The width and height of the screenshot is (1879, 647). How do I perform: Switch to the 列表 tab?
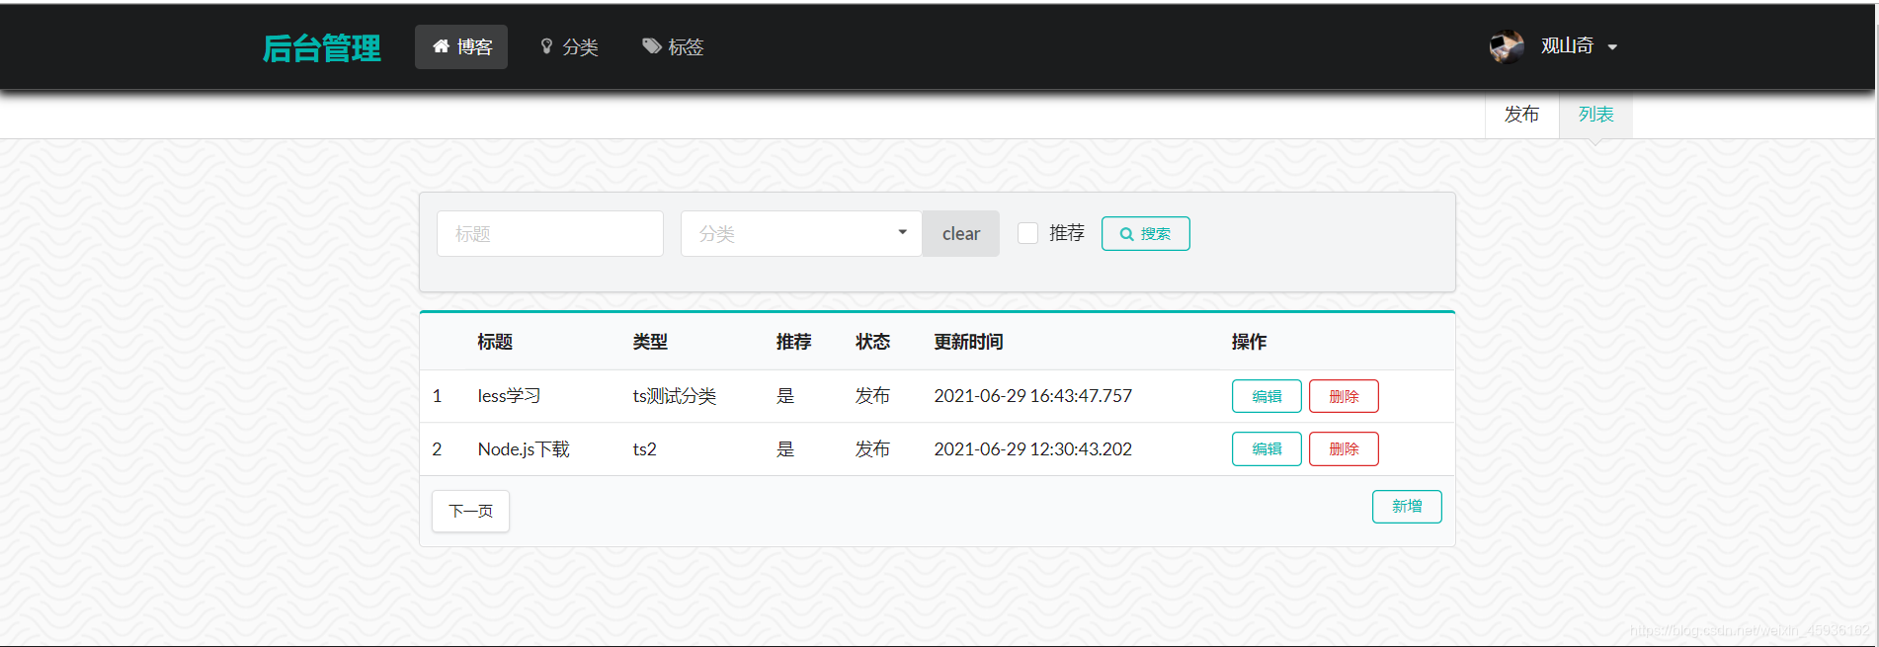click(x=1595, y=115)
